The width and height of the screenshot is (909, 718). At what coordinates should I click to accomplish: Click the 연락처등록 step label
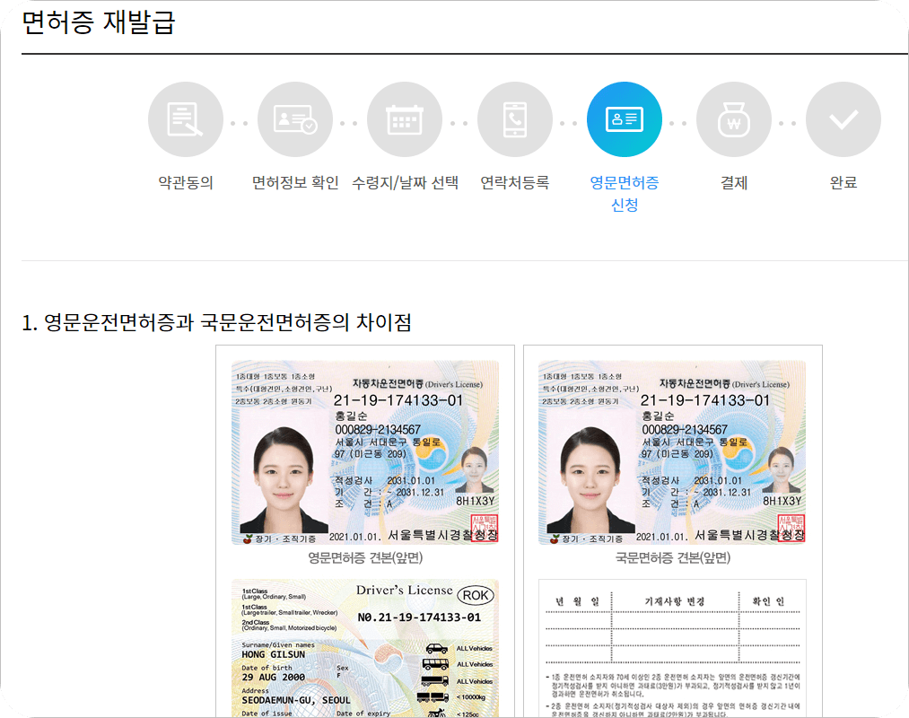pyautogui.click(x=515, y=183)
